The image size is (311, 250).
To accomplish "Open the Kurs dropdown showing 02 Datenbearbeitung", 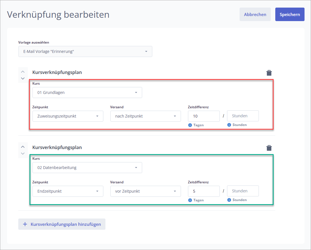I will pos(87,168).
